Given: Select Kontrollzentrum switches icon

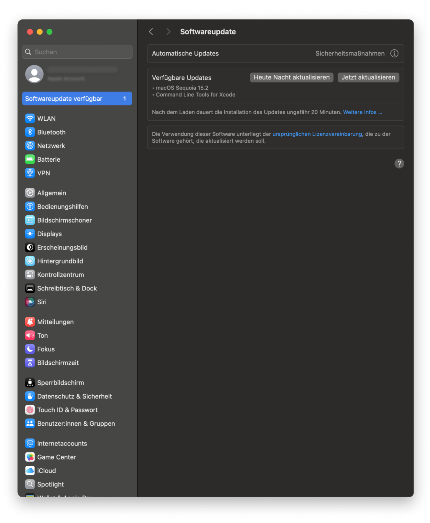Looking at the screenshot, I should tap(30, 274).
